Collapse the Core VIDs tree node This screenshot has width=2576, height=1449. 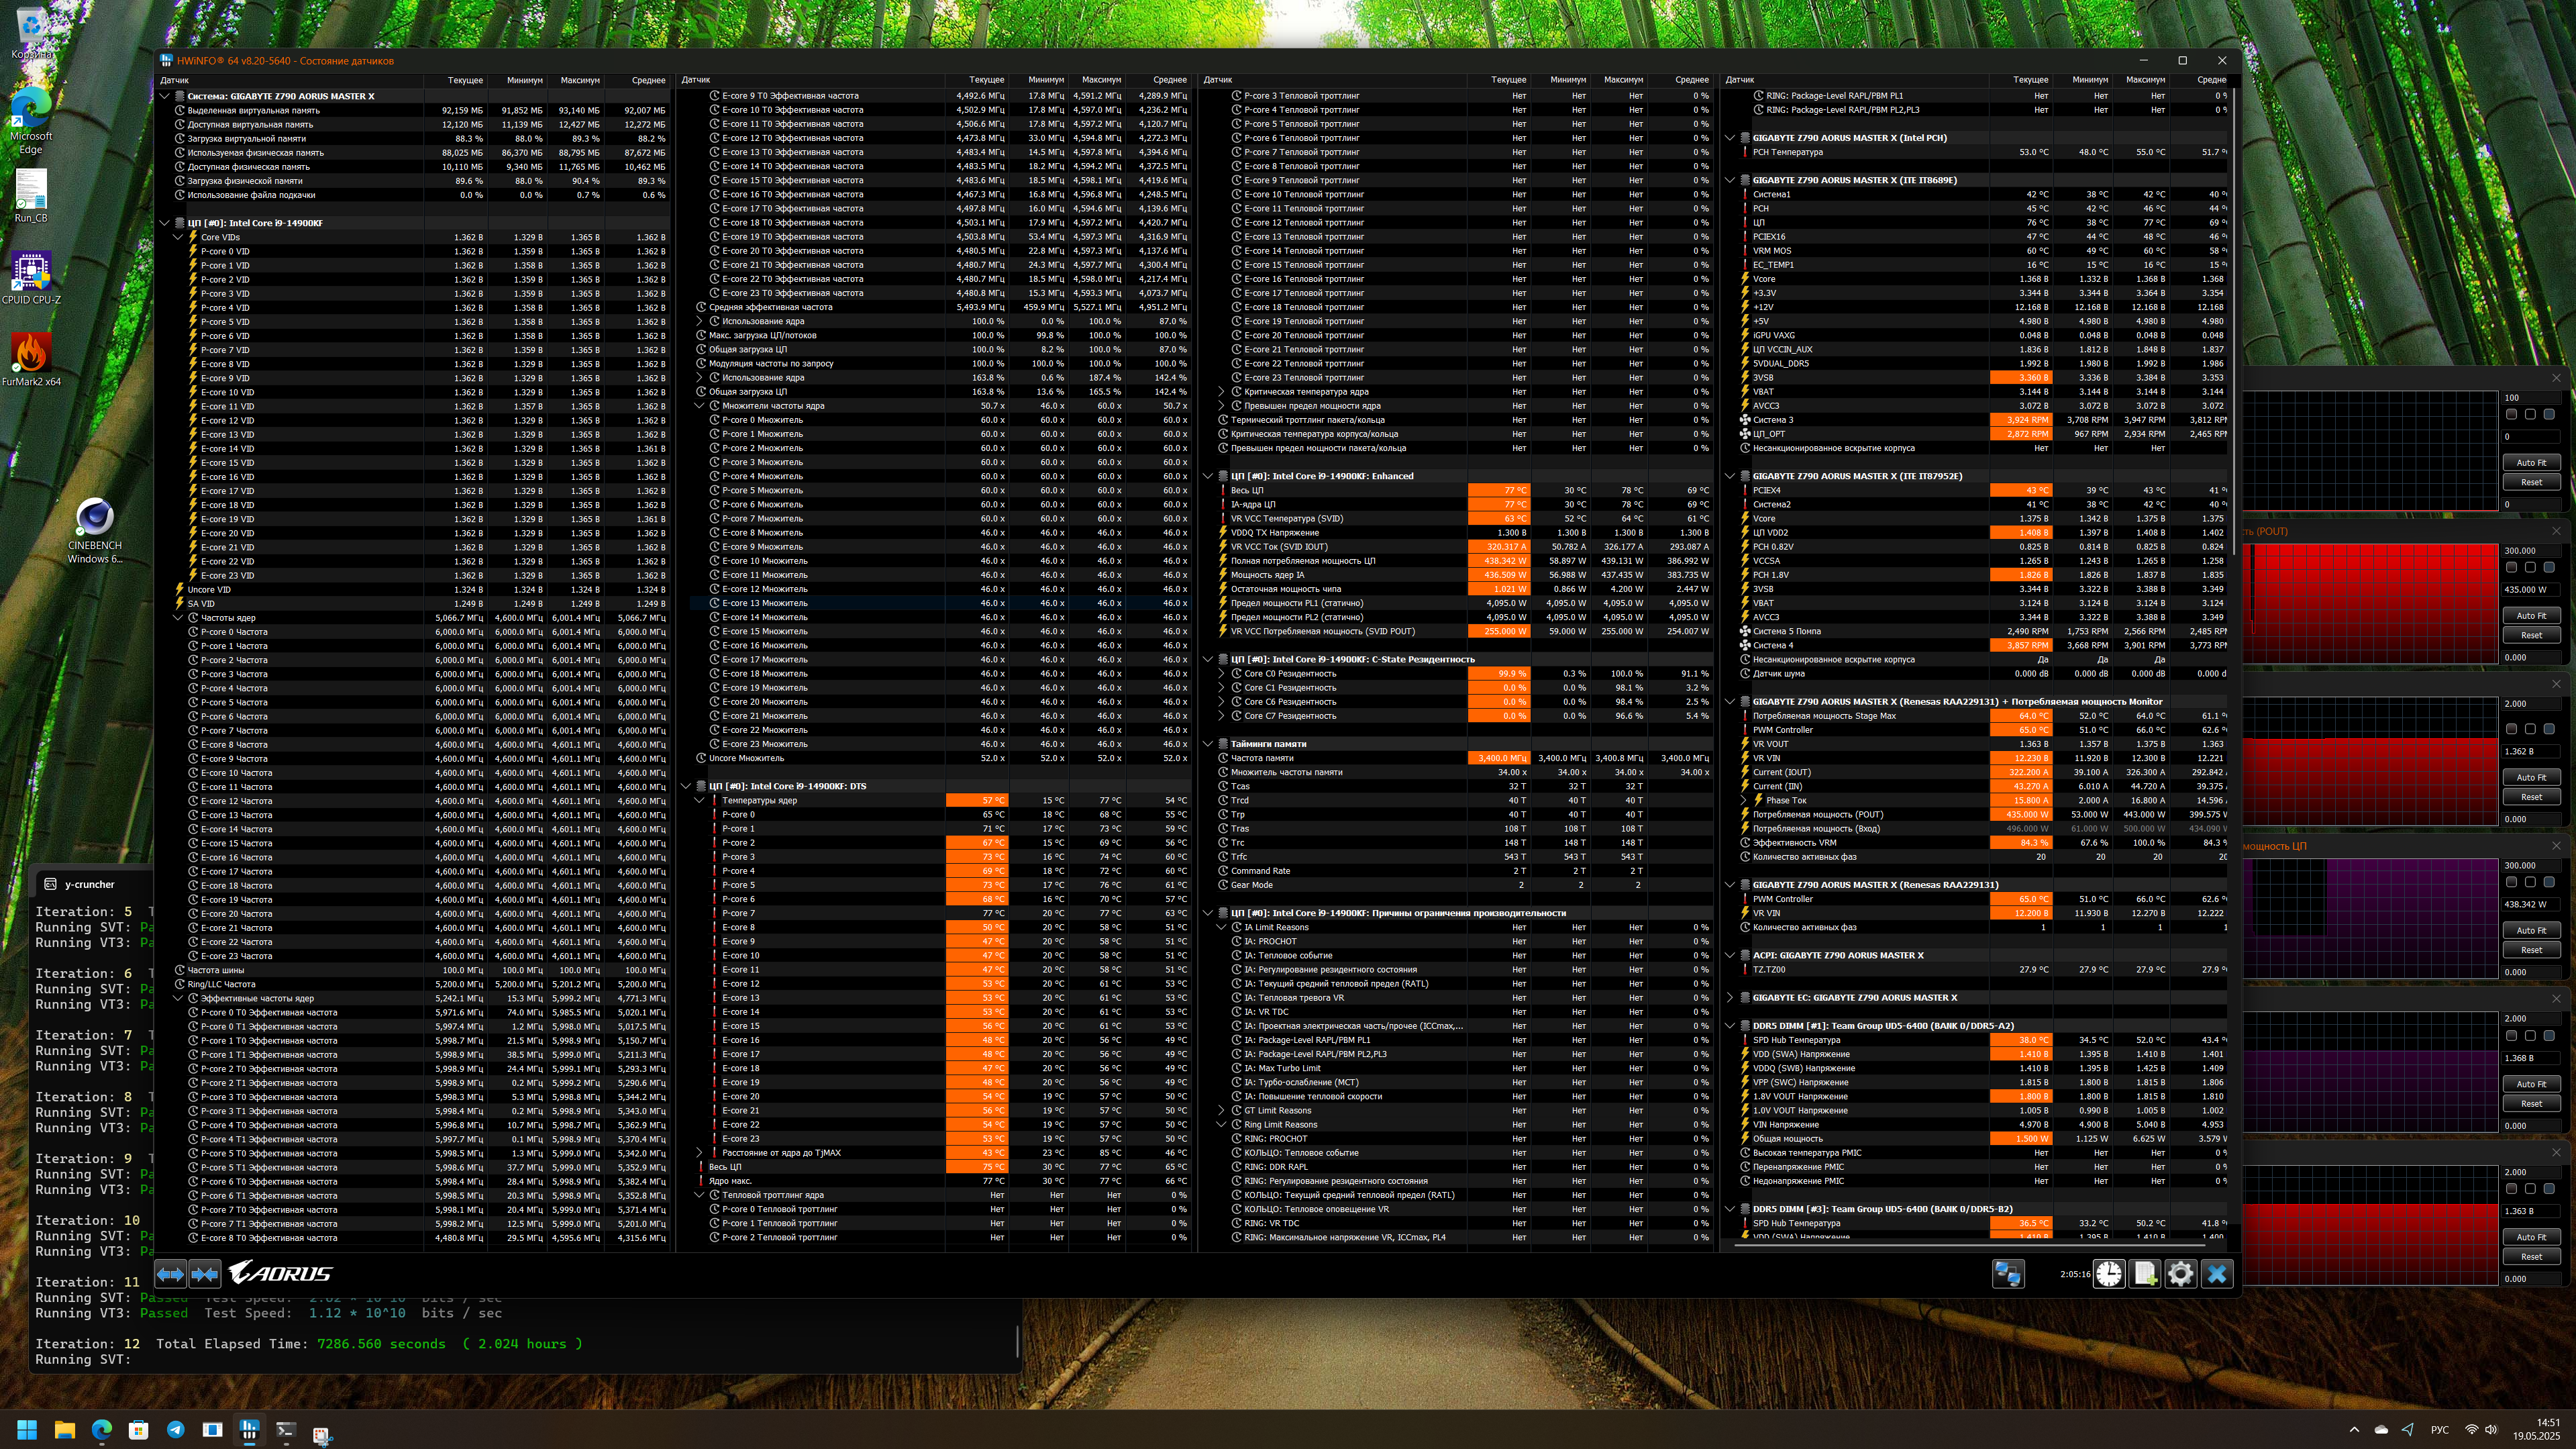pos(179,237)
